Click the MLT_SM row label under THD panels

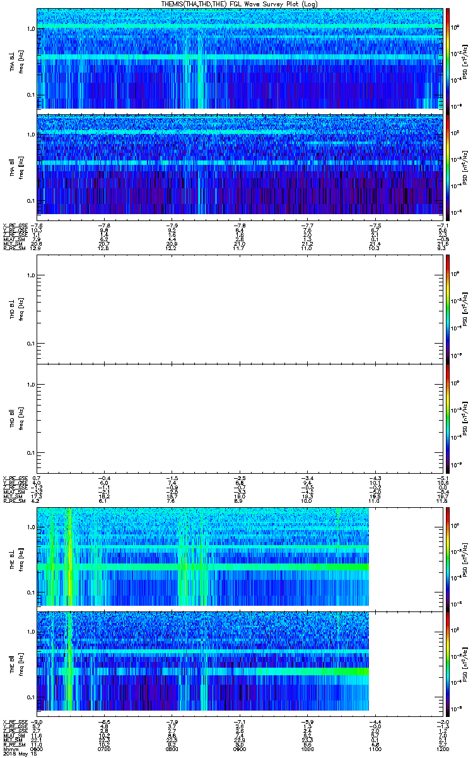pos(13,498)
